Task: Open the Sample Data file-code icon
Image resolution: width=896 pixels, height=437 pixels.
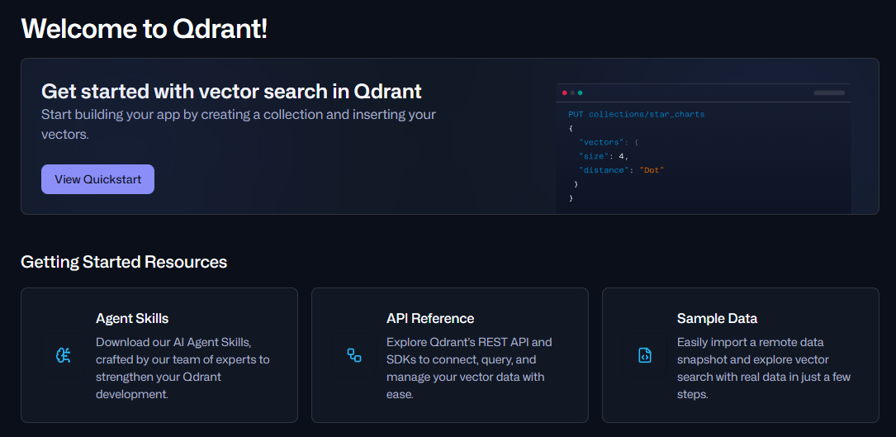Action: click(x=645, y=355)
